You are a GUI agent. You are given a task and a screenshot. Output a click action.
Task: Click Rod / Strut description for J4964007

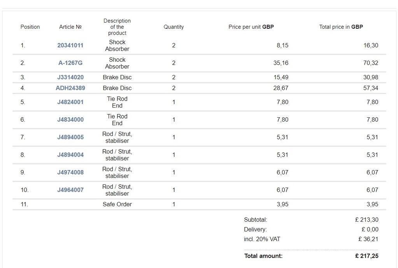[x=117, y=190]
